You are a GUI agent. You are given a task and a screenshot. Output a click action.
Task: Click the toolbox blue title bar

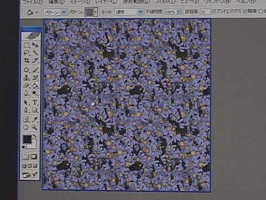pos(31,29)
